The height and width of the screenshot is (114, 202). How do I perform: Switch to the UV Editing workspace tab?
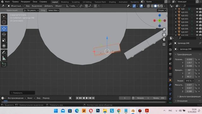87,2
